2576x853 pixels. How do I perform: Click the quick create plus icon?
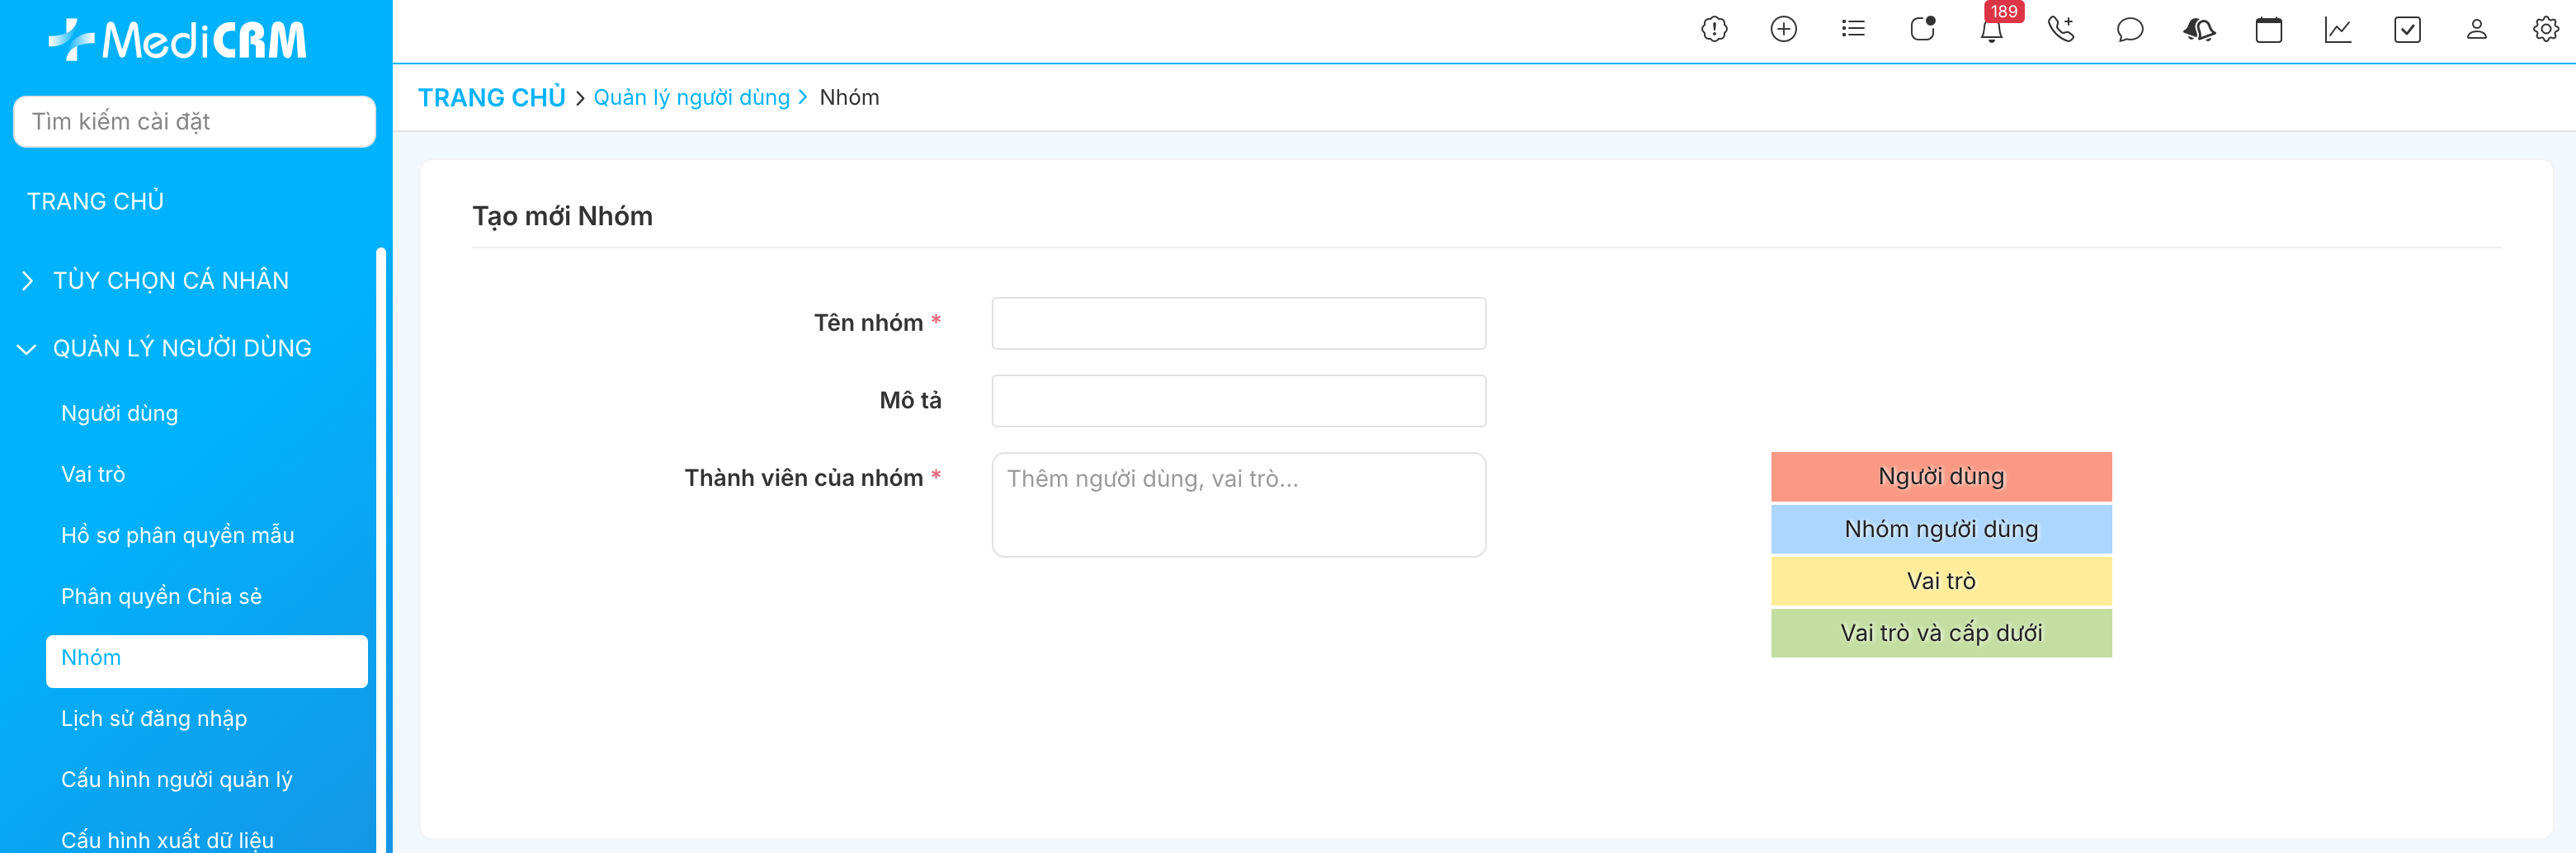click(x=1783, y=30)
